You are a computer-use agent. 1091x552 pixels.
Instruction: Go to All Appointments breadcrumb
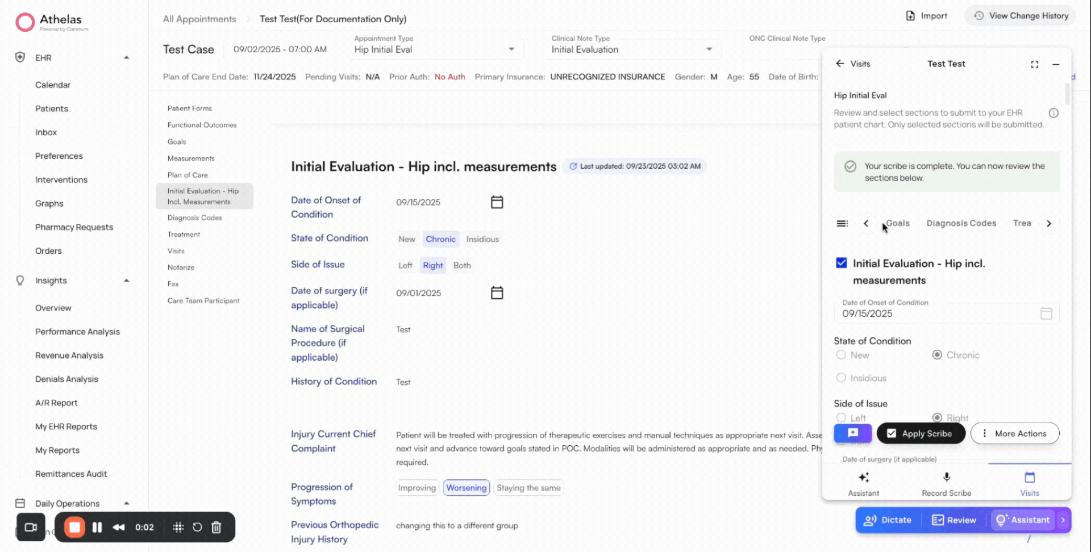(199, 19)
